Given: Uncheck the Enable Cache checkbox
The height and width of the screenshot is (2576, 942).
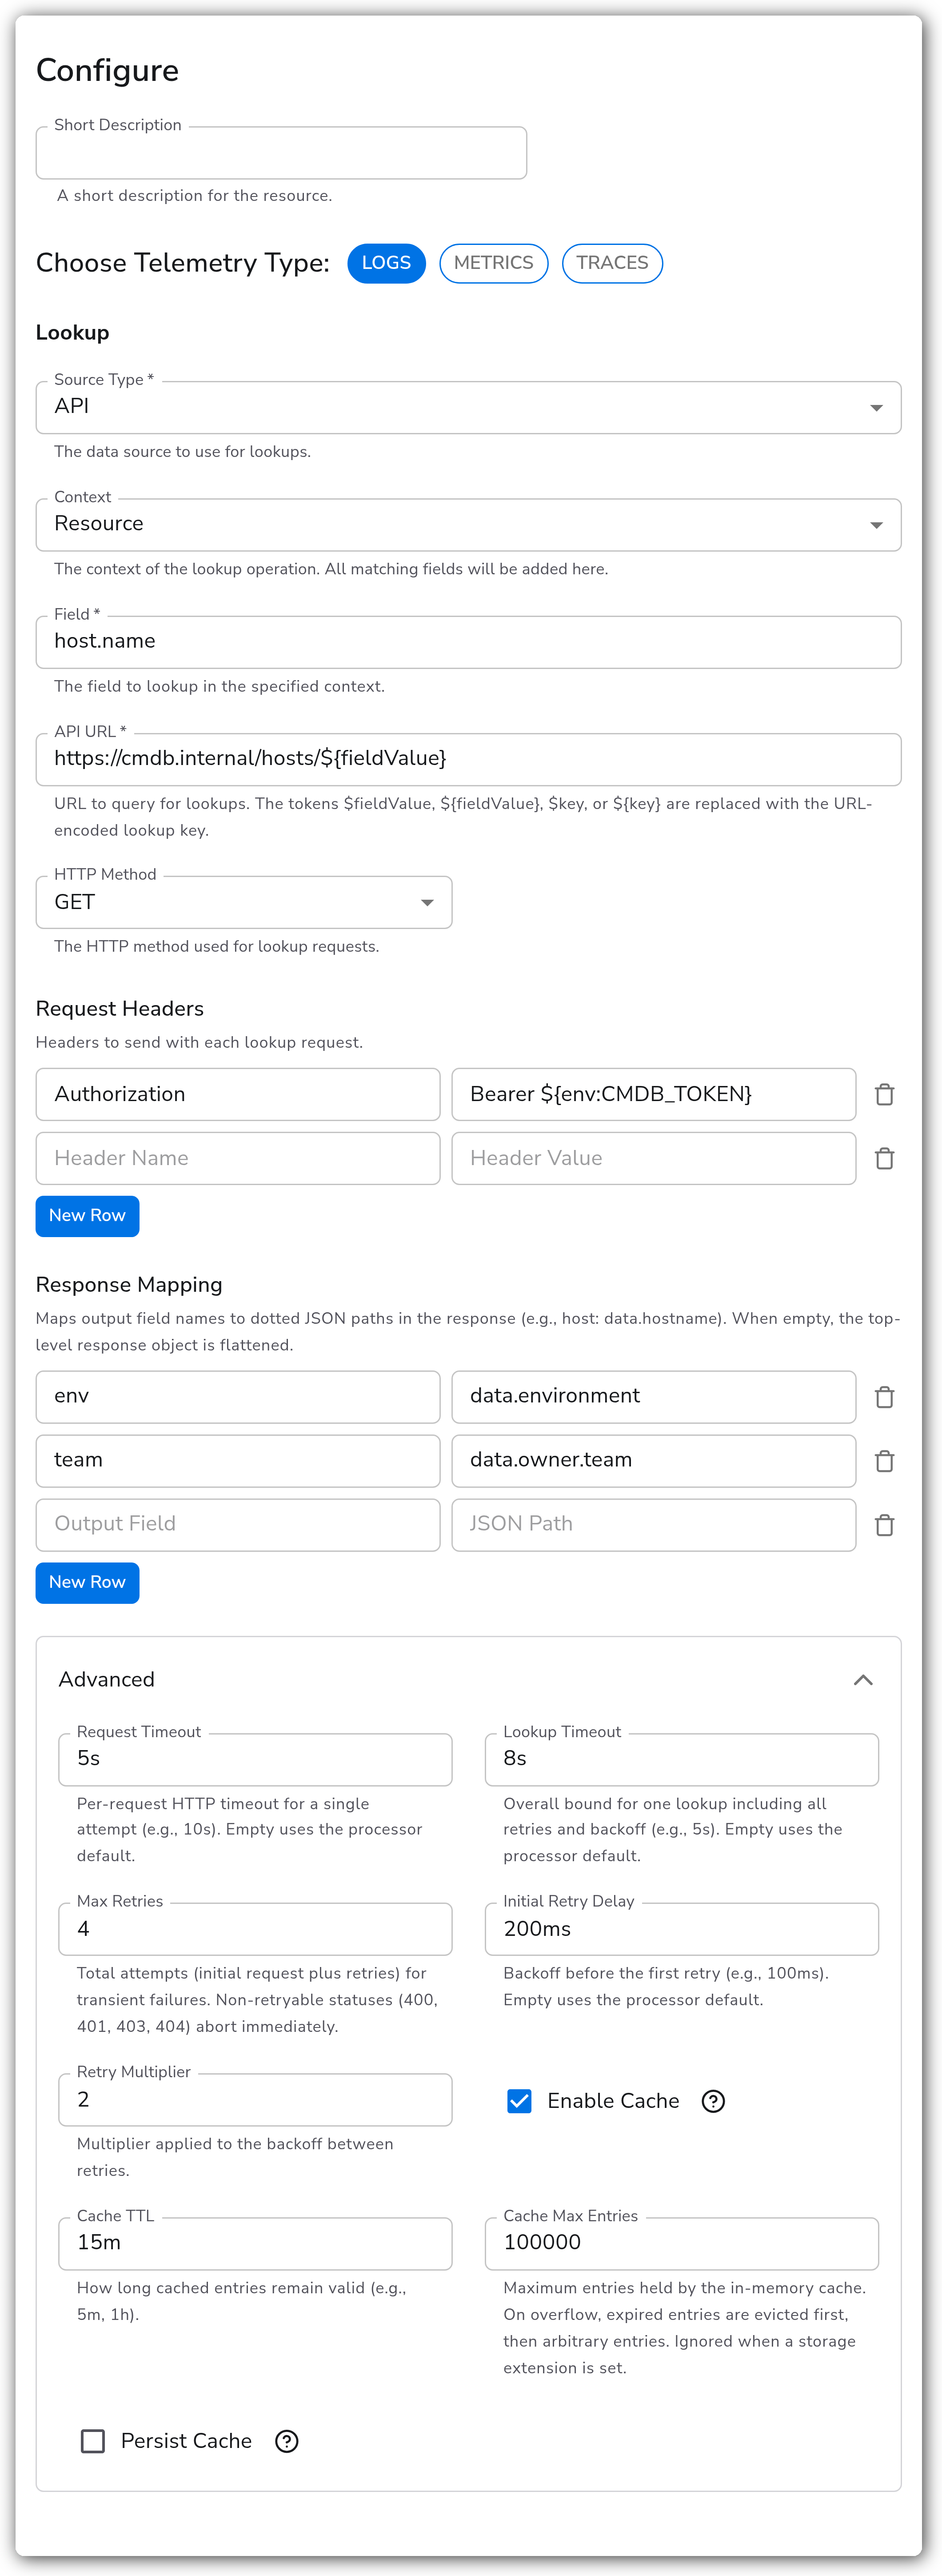Looking at the screenshot, I should (x=519, y=2101).
